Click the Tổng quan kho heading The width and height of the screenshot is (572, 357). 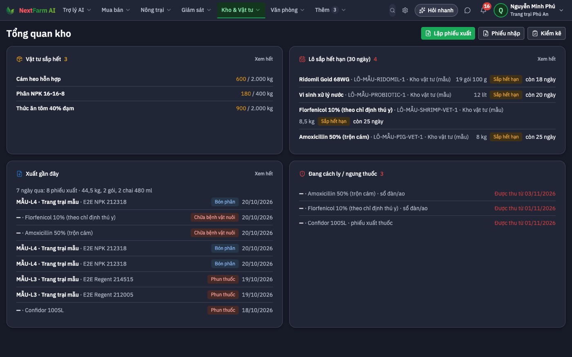pyautogui.click(x=39, y=33)
